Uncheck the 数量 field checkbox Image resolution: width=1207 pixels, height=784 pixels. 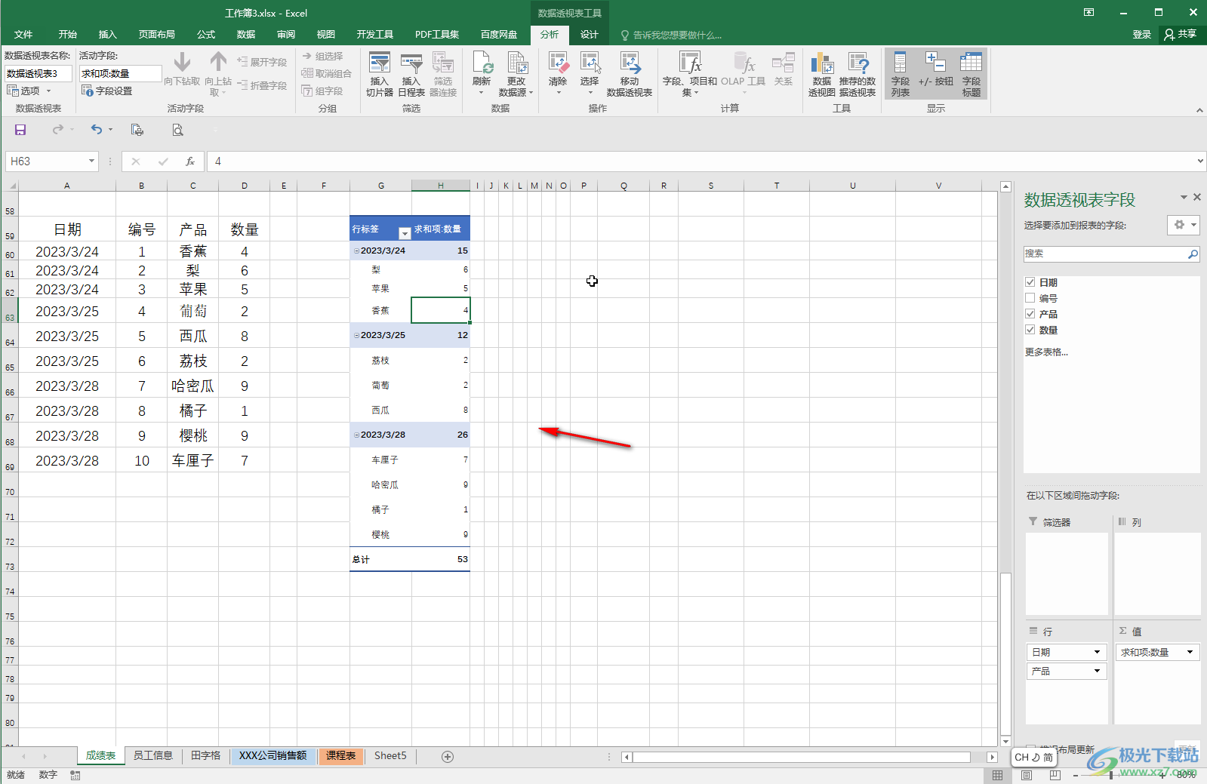pos(1030,330)
